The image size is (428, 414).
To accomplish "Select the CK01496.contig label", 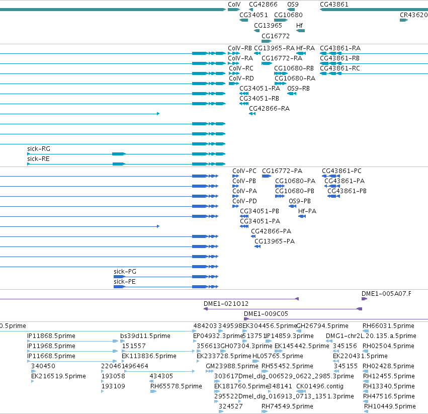I will click(320, 386).
